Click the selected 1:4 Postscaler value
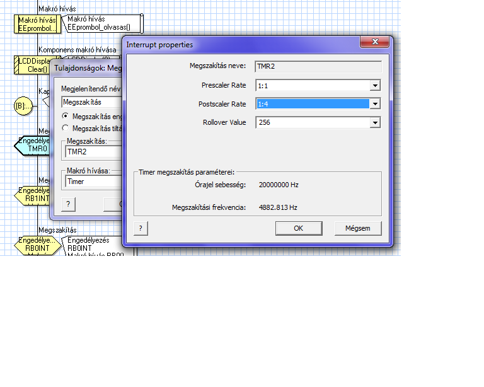The image size is (484, 387). tap(313, 104)
